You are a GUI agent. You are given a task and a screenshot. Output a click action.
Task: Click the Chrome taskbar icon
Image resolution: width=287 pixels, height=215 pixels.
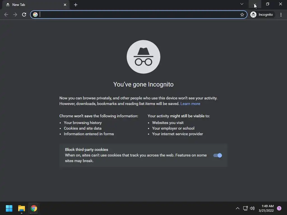(34, 208)
